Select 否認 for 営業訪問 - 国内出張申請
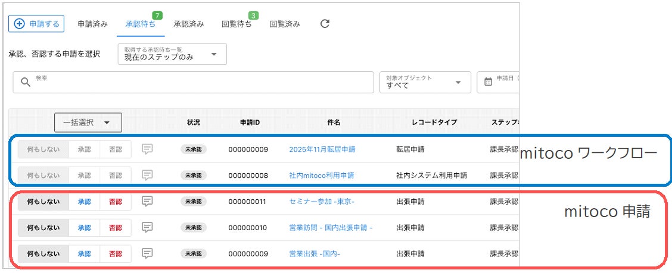The width and height of the screenshot is (672, 273). [x=116, y=228]
